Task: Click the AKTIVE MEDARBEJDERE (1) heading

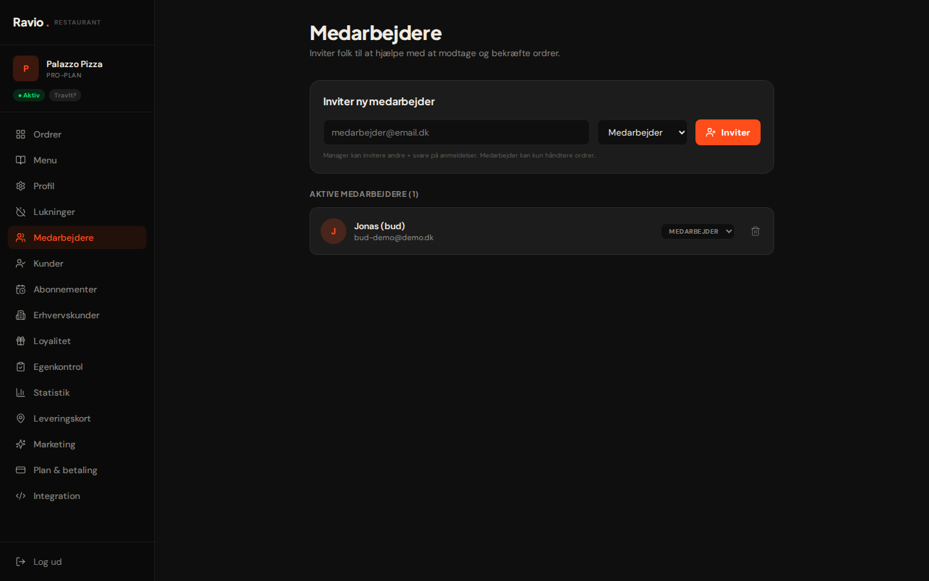Action: [x=364, y=194]
